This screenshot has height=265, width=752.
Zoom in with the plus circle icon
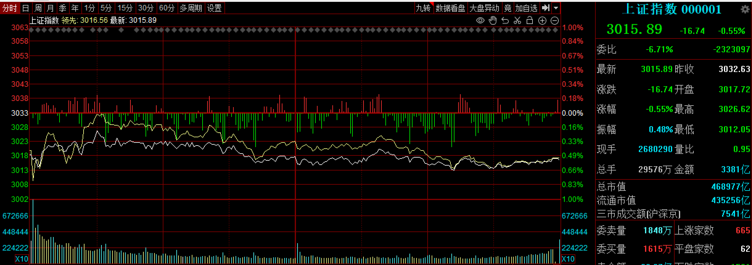click(542, 21)
